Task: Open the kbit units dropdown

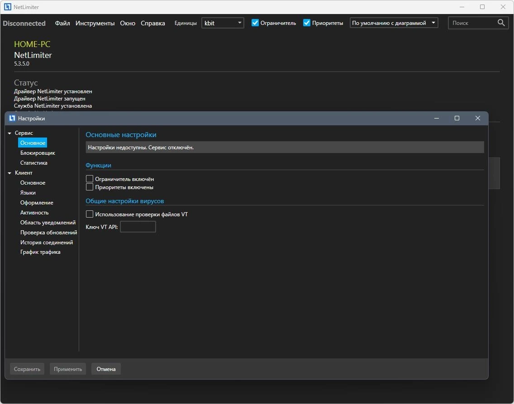Action: click(x=223, y=23)
